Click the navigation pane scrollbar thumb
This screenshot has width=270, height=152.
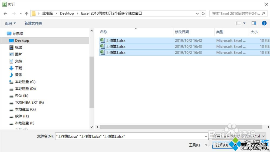pos(92,82)
